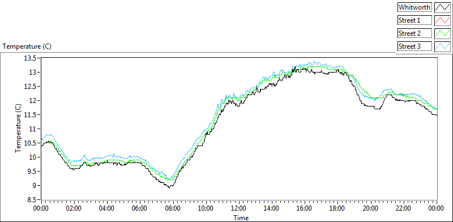This screenshot has height=222, width=453.
Task: Click the 16:00 time axis label
Action: click(305, 208)
